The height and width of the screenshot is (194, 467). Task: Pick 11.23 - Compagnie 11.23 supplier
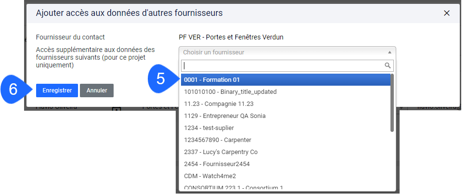tap(285, 103)
